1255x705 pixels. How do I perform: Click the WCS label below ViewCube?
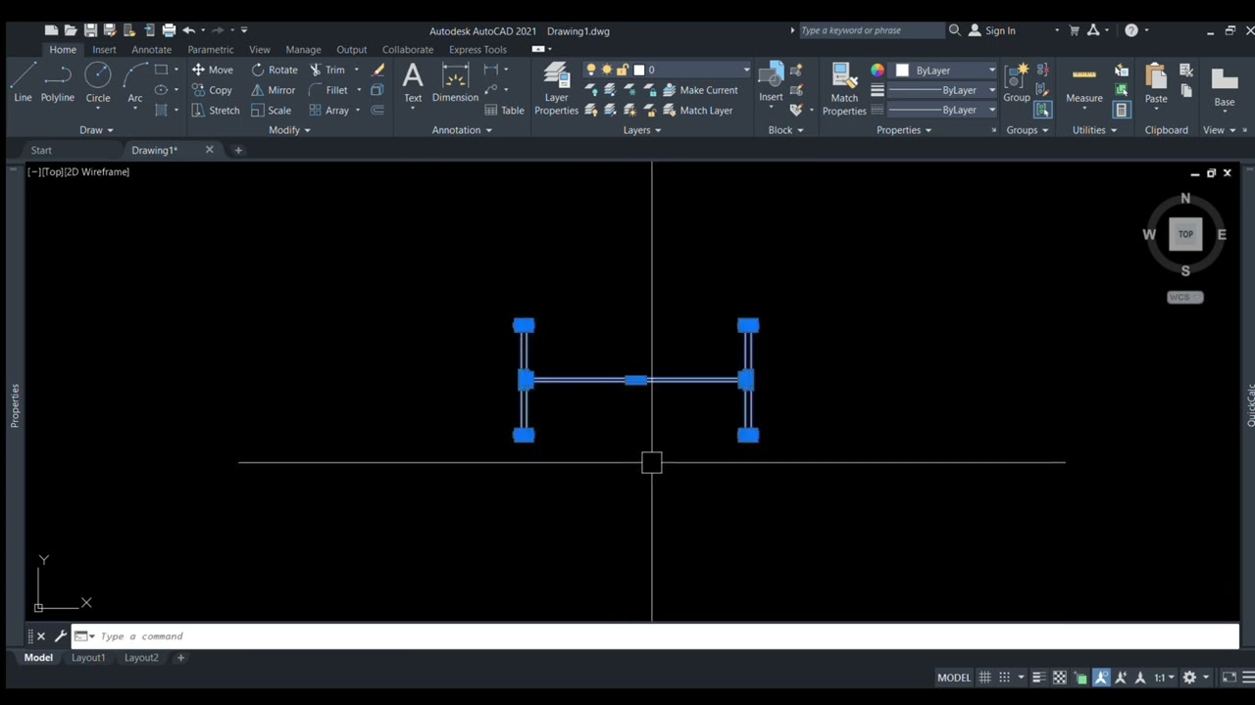(1185, 298)
